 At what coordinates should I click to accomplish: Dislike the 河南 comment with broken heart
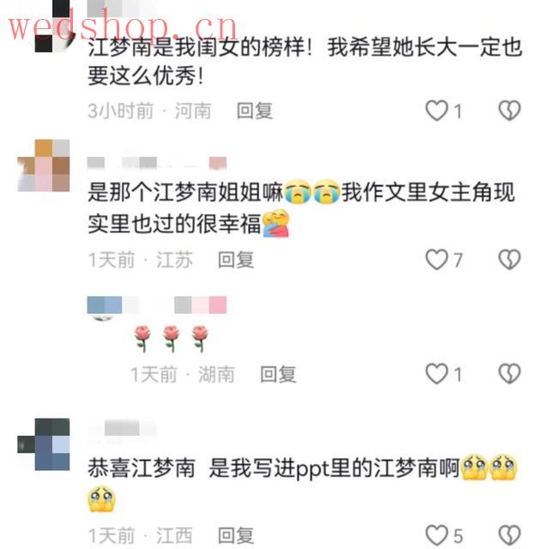coord(510,111)
